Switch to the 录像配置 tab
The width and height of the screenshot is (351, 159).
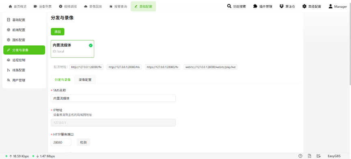85,79
